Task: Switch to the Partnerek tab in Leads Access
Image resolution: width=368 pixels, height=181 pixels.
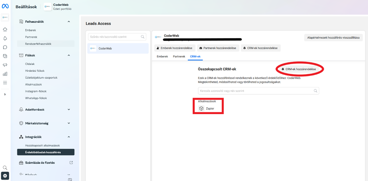Action: click(x=179, y=57)
